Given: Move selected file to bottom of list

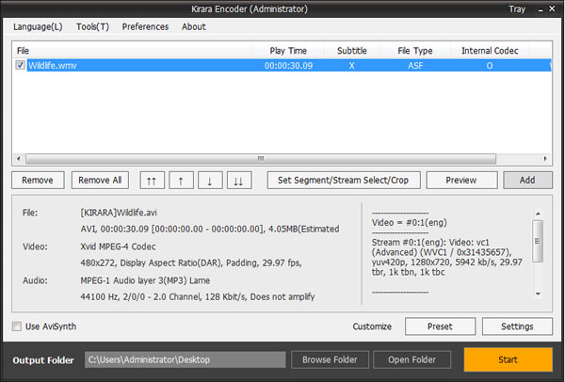Looking at the screenshot, I should (x=237, y=180).
